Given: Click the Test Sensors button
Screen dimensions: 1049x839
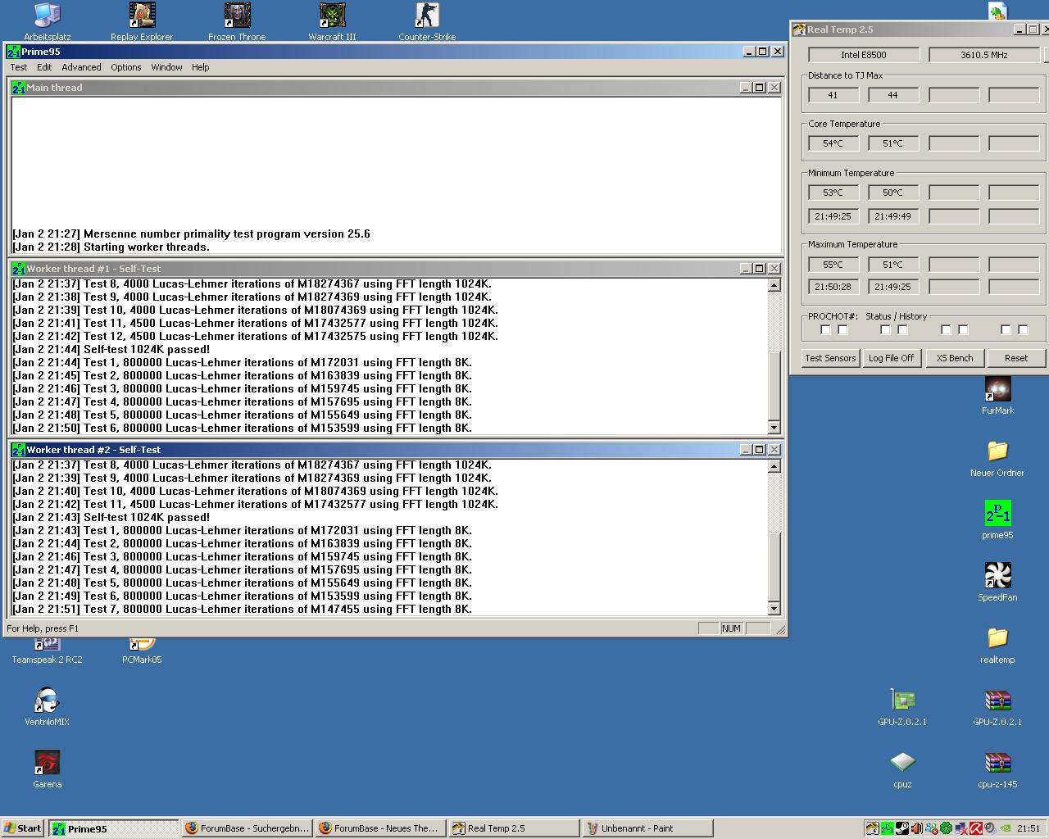Looking at the screenshot, I should (x=830, y=358).
